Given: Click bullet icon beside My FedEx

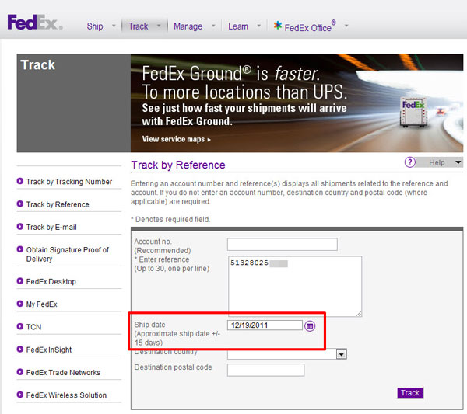Looking at the screenshot, I should click(x=20, y=304).
